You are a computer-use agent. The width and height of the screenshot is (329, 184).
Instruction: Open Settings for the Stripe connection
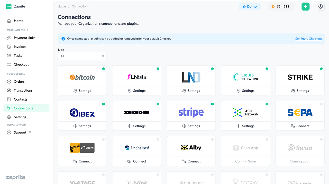(191, 126)
